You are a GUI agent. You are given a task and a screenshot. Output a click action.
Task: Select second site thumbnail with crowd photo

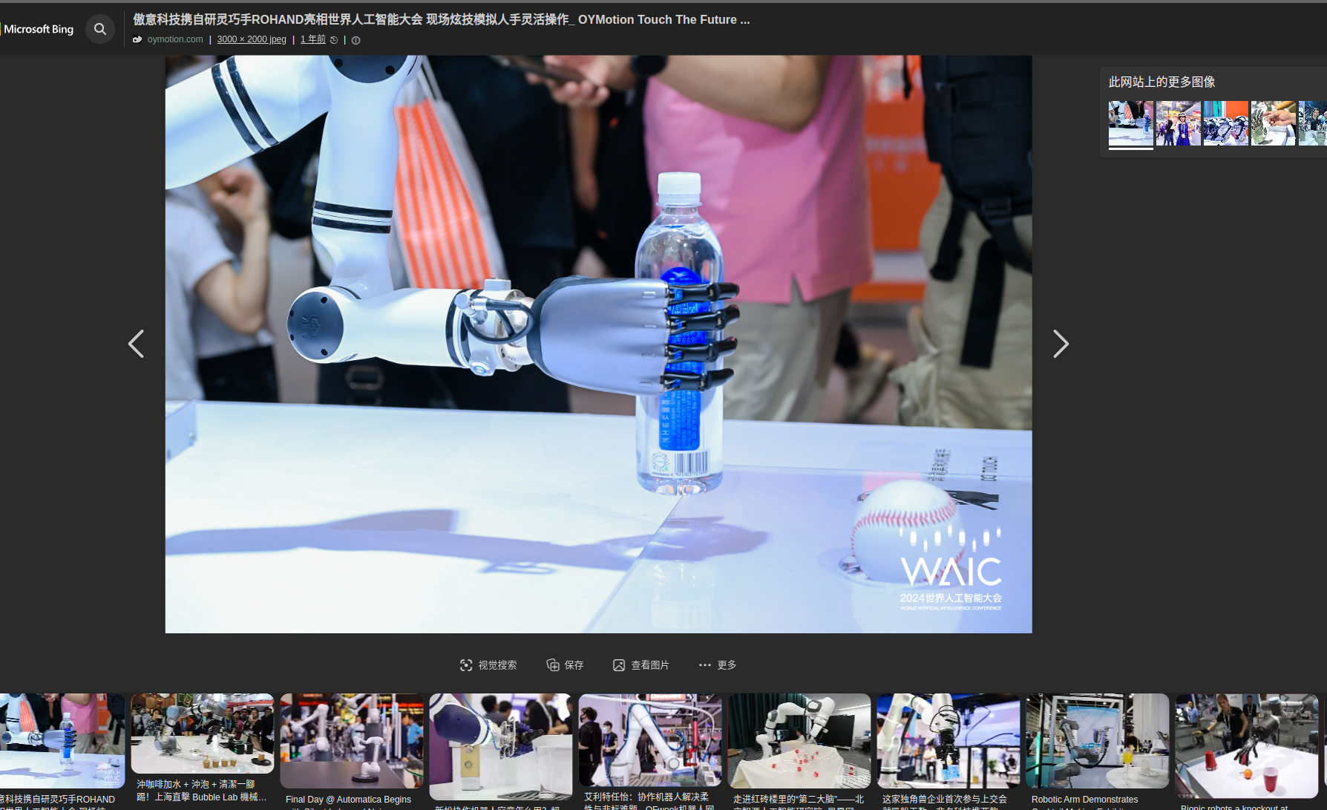point(1179,123)
